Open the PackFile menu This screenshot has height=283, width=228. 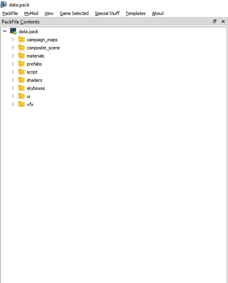point(10,13)
